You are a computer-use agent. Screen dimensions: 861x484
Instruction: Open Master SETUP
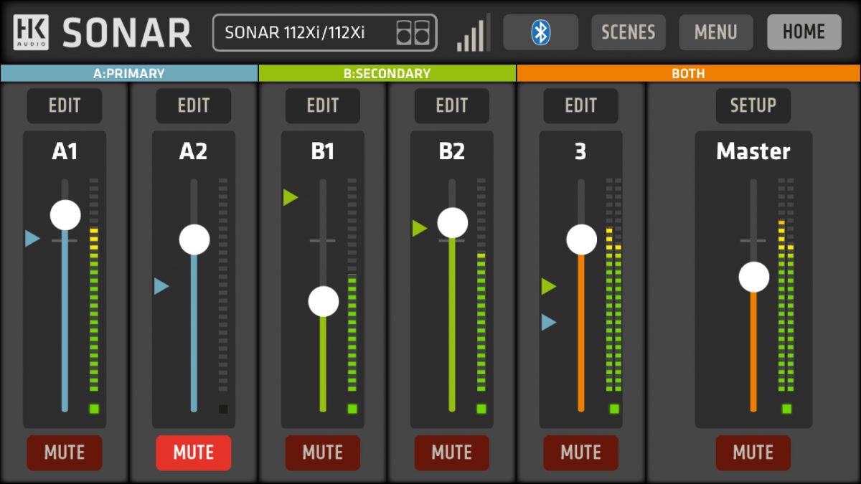coord(753,105)
